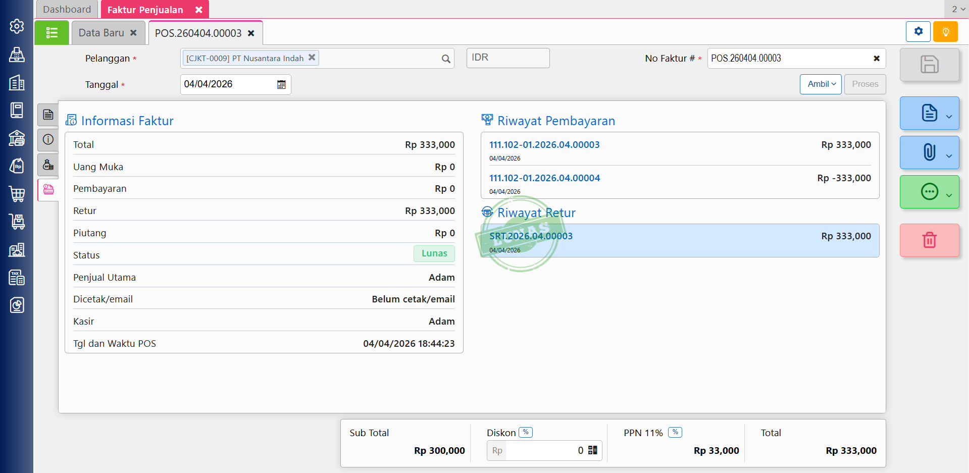The image size is (969, 473).
Task: Remove PT Nusantara Indah customer tag
Action: (x=312, y=58)
